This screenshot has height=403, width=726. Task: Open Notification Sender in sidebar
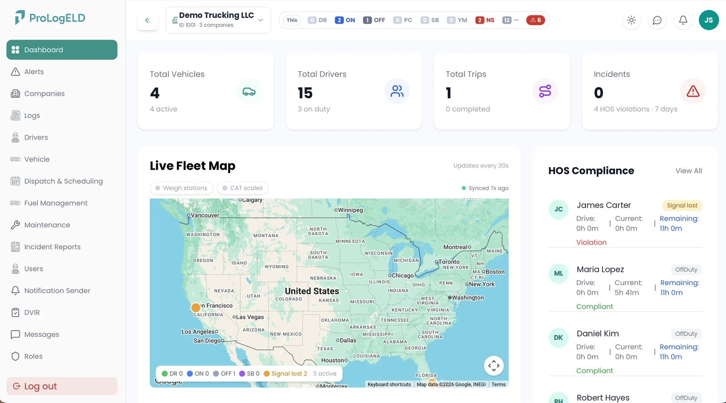(62, 290)
